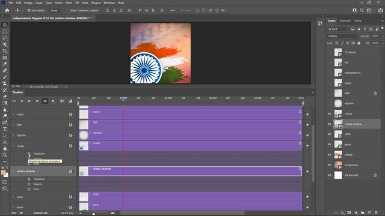This screenshot has width=385, height=216.
Task: Select the Move tool in left toolbar
Action: point(5,25)
